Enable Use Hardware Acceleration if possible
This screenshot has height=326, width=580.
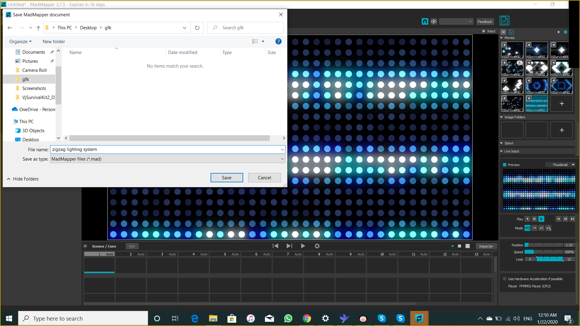pyautogui.click(x=504, y=279)
